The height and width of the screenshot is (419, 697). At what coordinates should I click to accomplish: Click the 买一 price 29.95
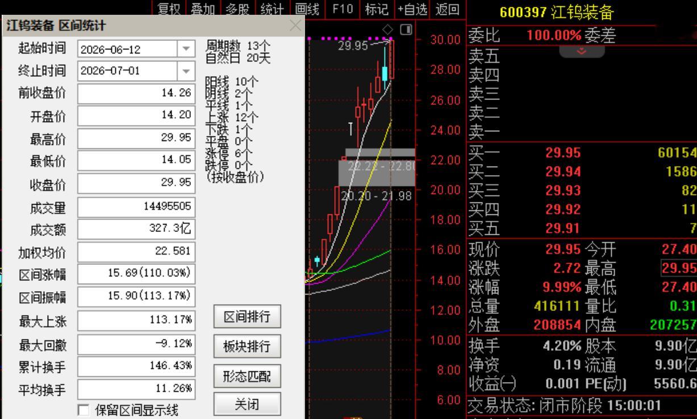563,152
